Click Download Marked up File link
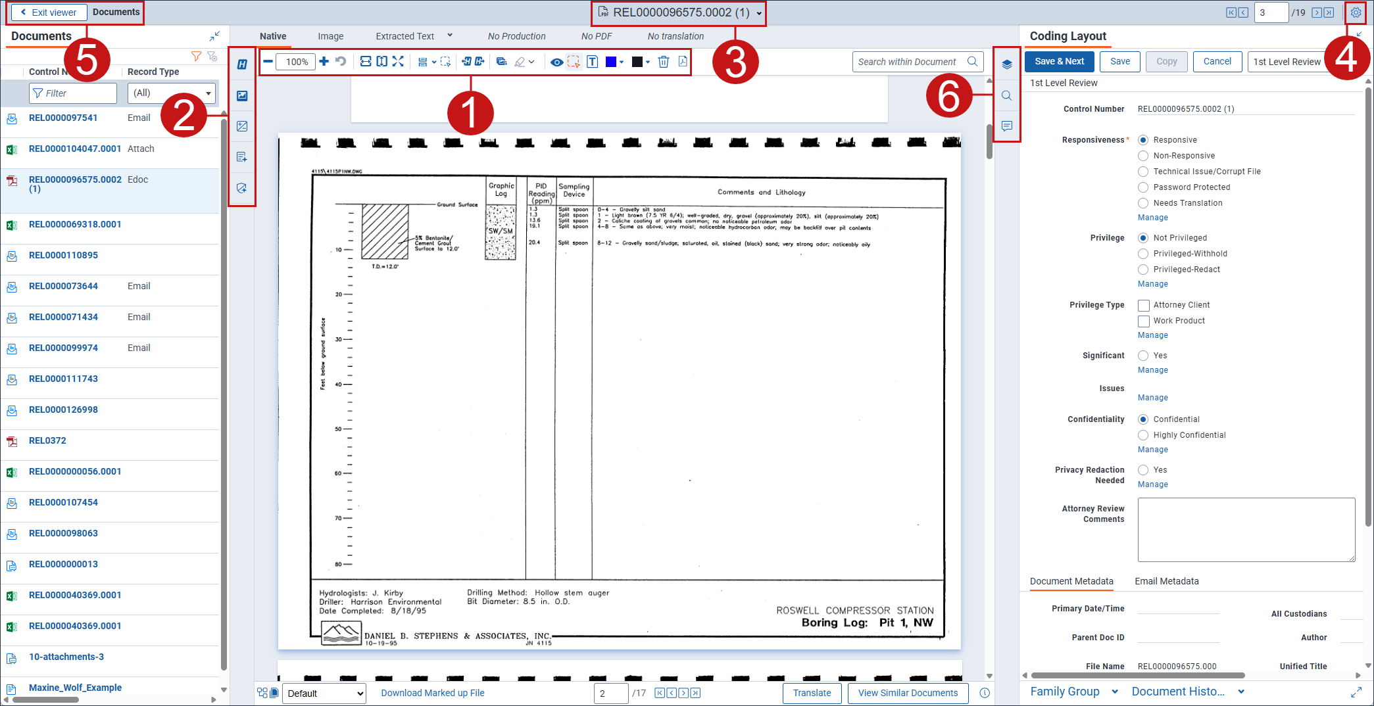The height and width of the screenshot is (706, 1374). pos(433,693)
